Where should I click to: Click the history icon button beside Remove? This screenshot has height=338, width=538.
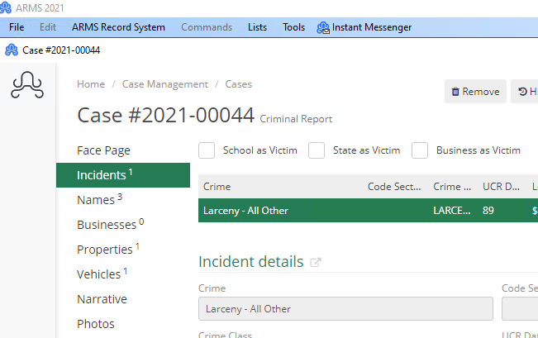(x=524, y=92)
